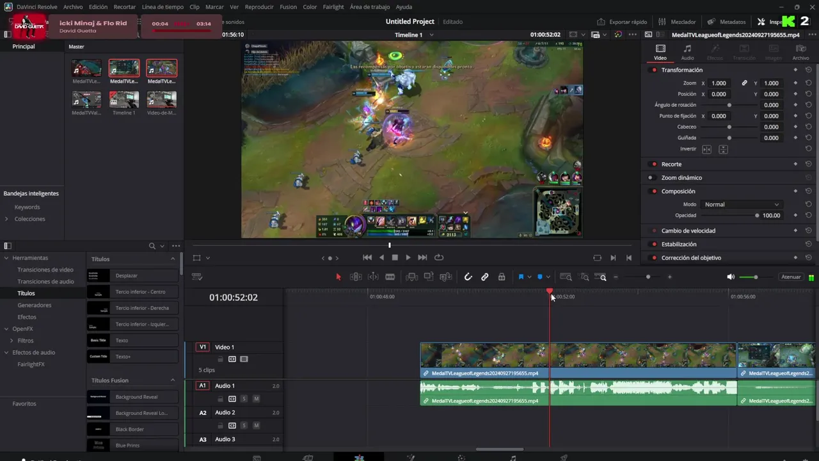Open the Fusion menu
Screen dimensions: 819x461
[x=288, y=7]
